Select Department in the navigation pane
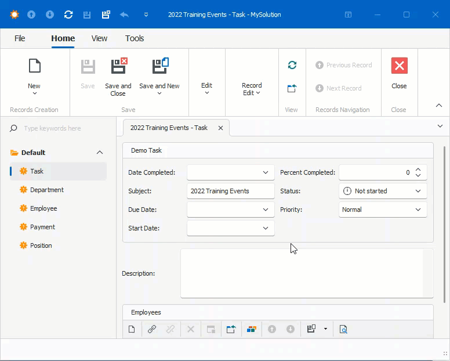The width and height of the screenshot is (450, 361). [x=58, y=190]
